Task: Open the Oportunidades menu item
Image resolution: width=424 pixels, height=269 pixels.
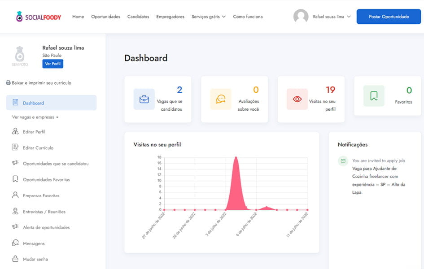Action: pyautogui.click(x=105, y=17)
